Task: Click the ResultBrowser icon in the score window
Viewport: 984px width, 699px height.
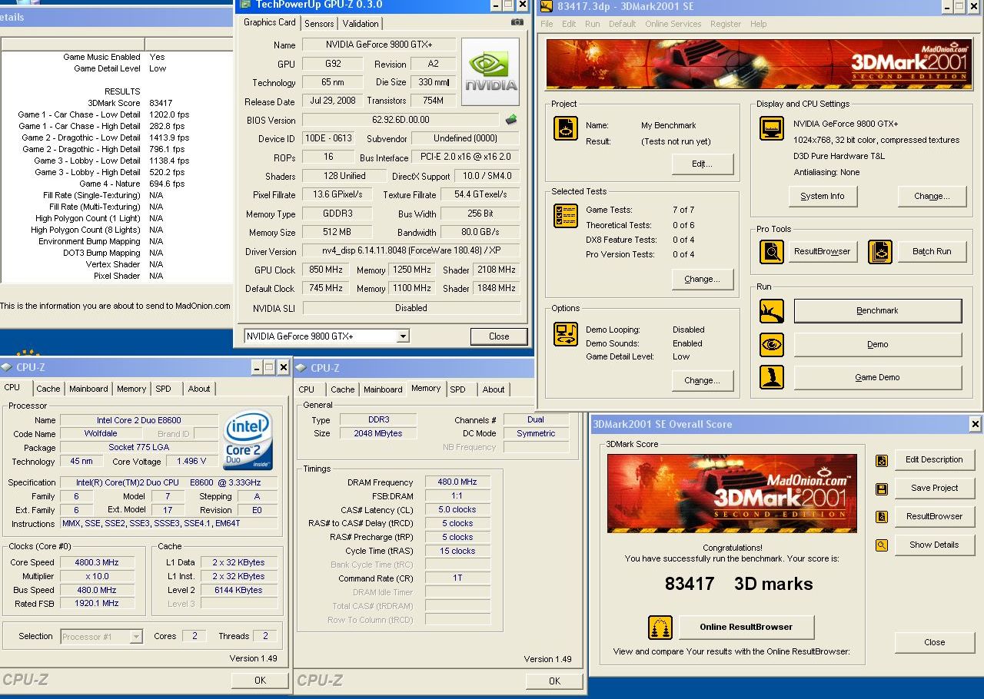Action: [882, 517]
